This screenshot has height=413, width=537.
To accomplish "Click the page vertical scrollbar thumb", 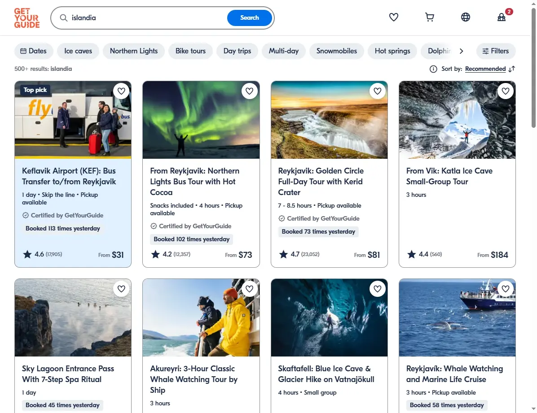I will pos(533,69).
